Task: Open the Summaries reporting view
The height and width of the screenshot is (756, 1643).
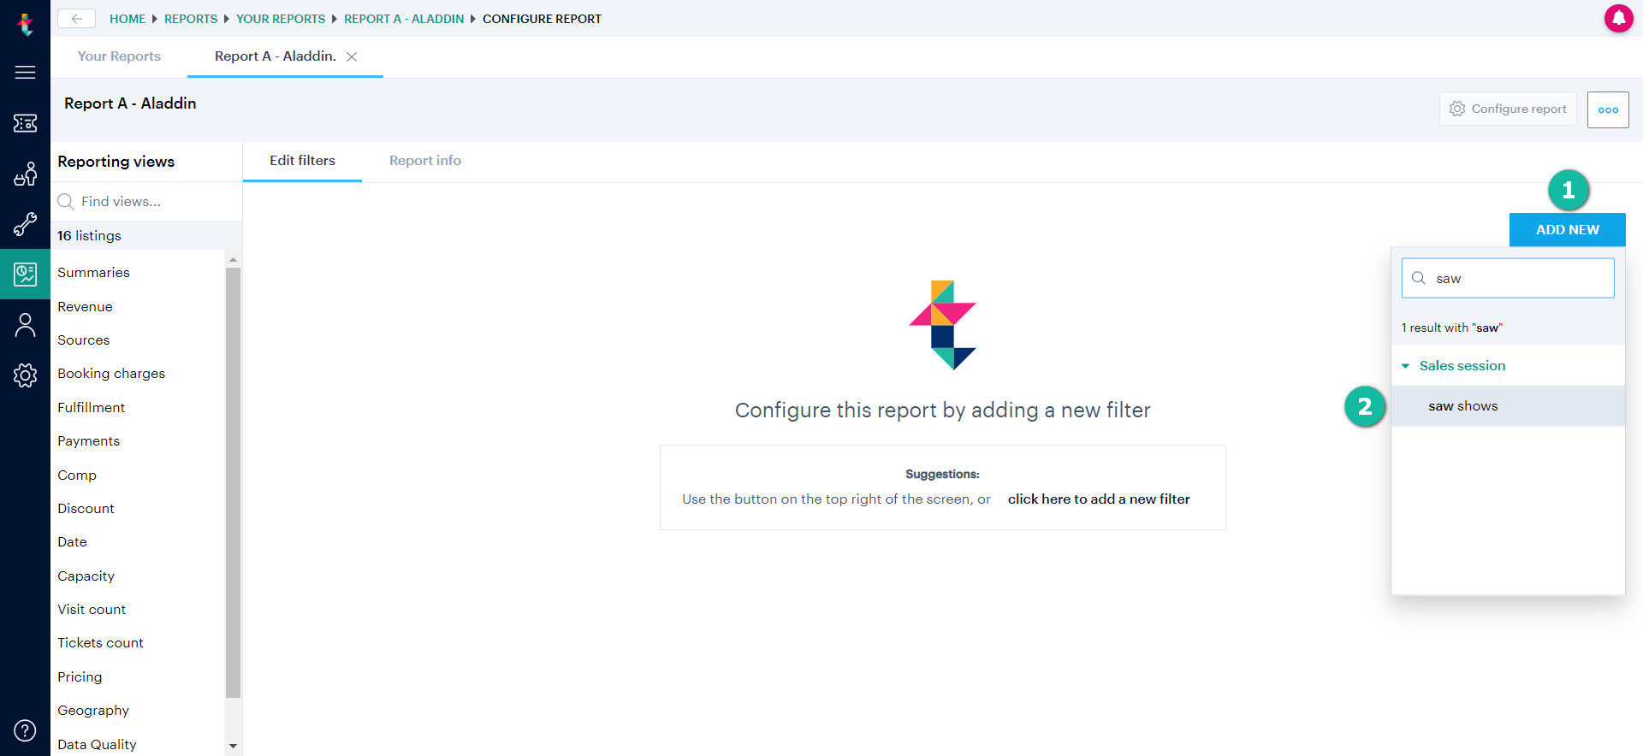Action: click(93, 273)
